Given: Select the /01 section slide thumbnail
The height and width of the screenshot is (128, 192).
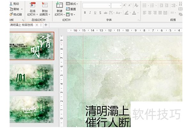Looking at the screenshot, I should point(32,78).
